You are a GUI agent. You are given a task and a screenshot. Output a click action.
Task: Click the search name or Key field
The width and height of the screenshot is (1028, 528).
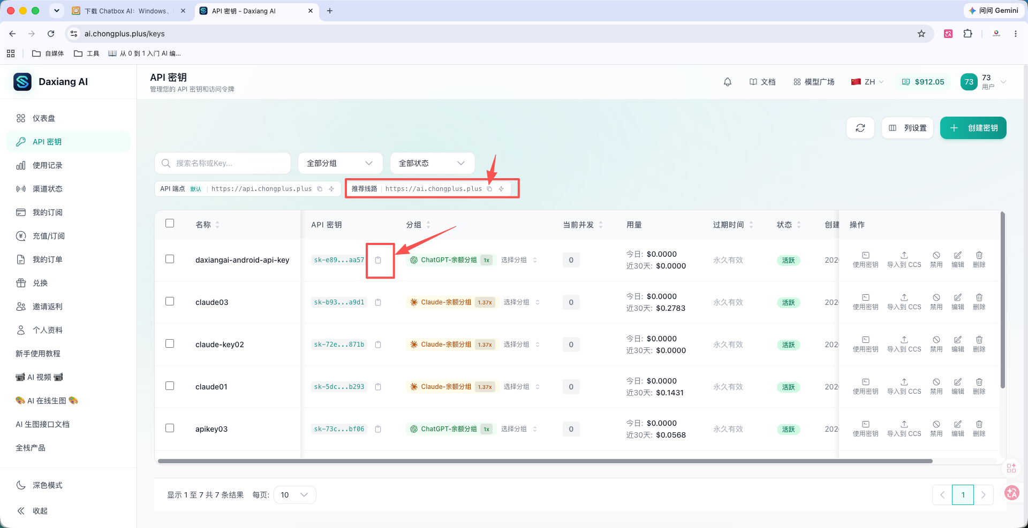223,163
